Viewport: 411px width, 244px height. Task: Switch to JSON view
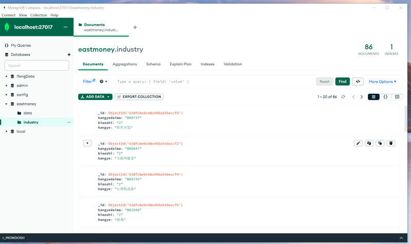tap(385, 97)
